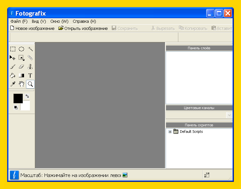
Task: Click the Вырезать toolbar button
Action: pyautogui.click(x=163, y=29)
